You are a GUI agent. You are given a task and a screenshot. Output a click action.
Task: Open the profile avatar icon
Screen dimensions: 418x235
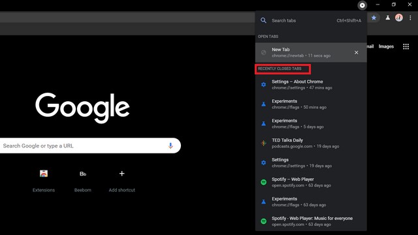pyautogui.click(x=399, y=18)
